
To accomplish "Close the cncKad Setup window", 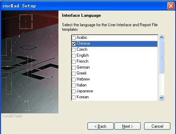I will (171, 6).
